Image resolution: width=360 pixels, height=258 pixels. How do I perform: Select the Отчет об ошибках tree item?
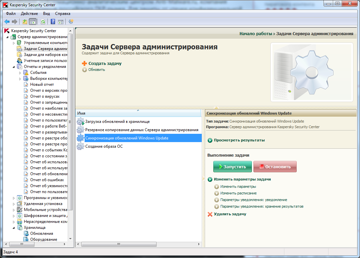coord(47,180)
